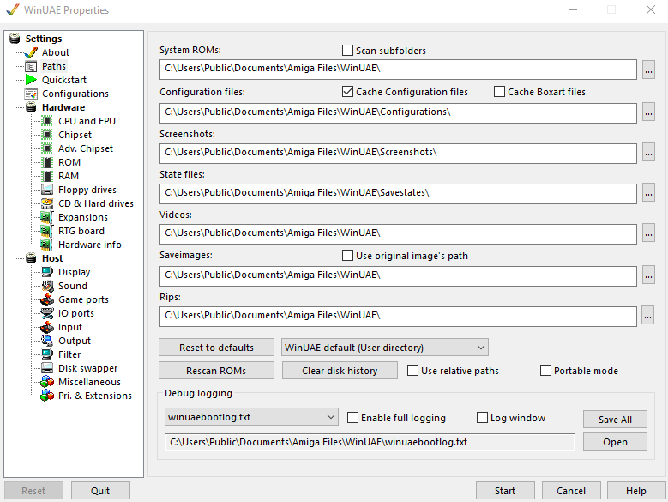This screenshot has width=668, height=502.
Task: Open the log file with Open button
Action: (615, 442)
